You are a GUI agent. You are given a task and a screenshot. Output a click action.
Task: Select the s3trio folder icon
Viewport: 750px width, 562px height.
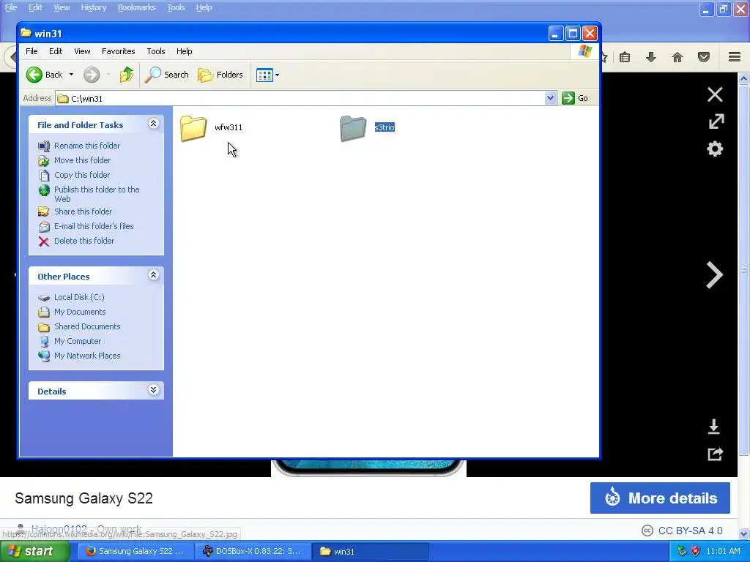tap(353, 128)
